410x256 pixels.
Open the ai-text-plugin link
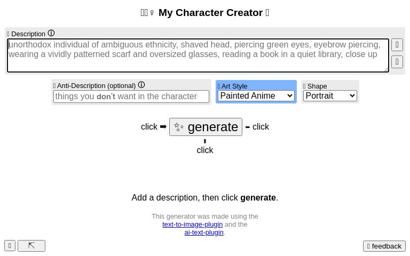point(204,233)
